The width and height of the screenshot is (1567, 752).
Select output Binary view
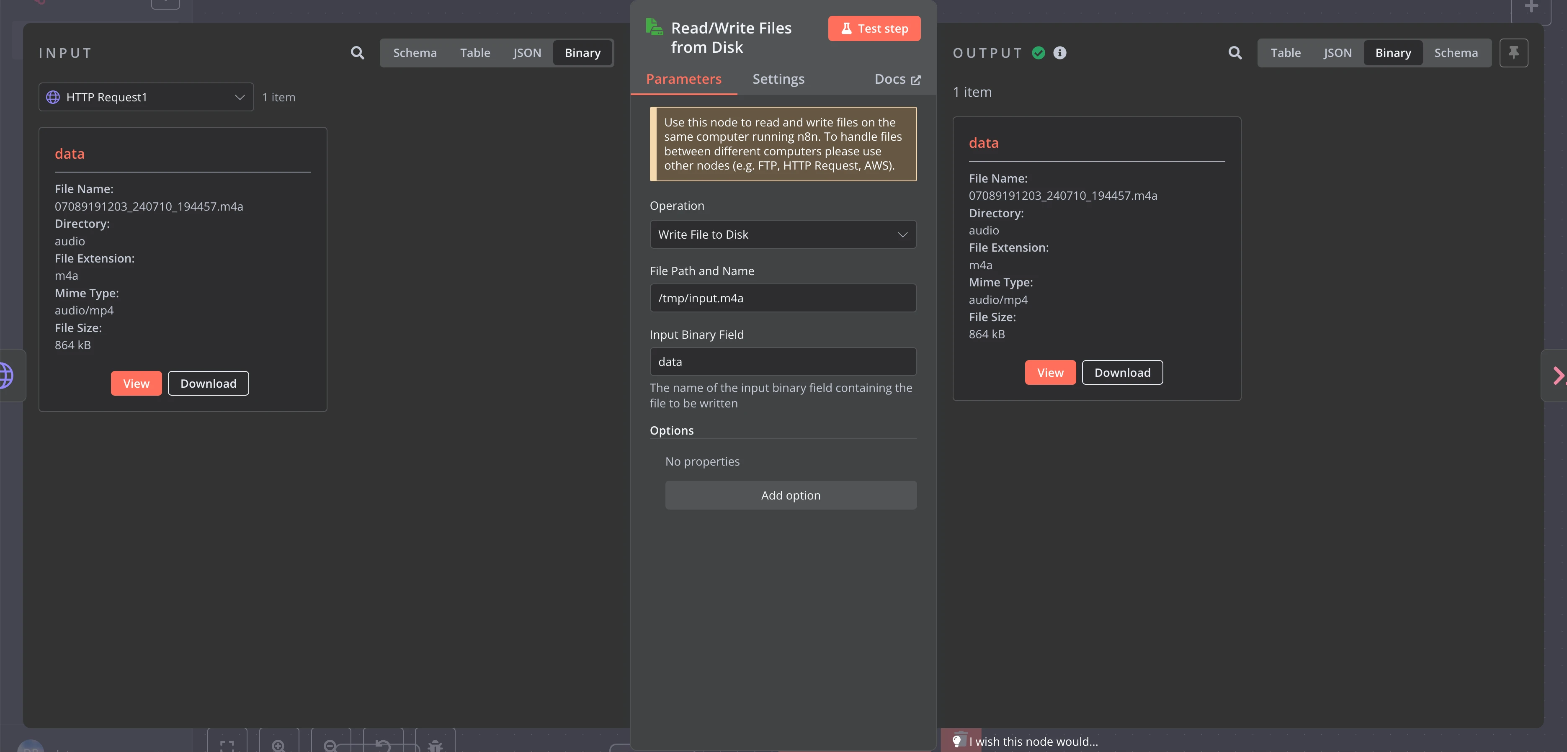(1393, 53)
